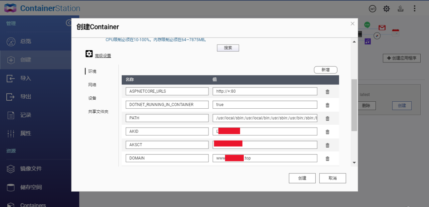Viewport: 429px width, 207px height.
Task: Click the 名称 column header
Action: 130,80
